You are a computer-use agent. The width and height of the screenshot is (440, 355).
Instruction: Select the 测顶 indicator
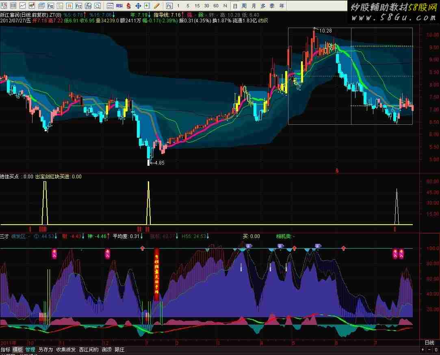coord(106,349)
